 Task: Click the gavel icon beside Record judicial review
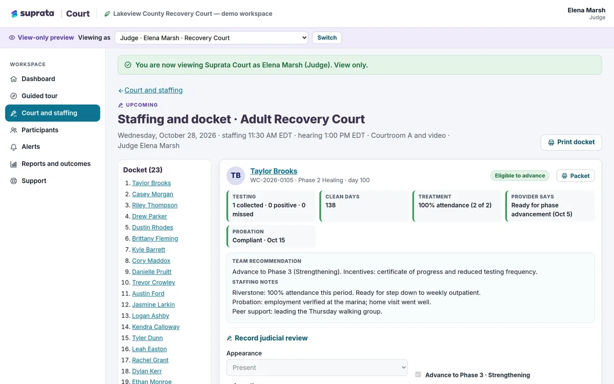pos(229,338)
